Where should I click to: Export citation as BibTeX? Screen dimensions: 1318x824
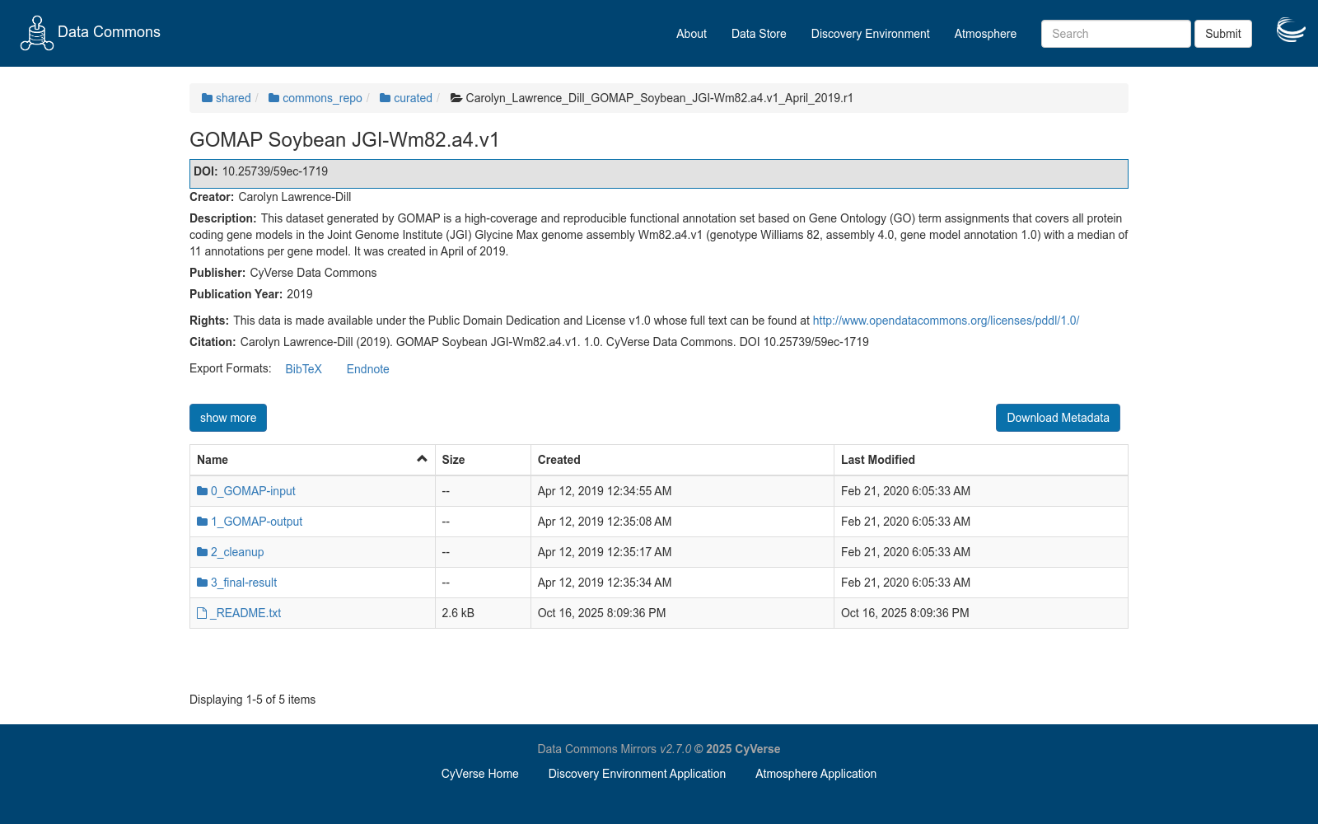coord(303,369)
